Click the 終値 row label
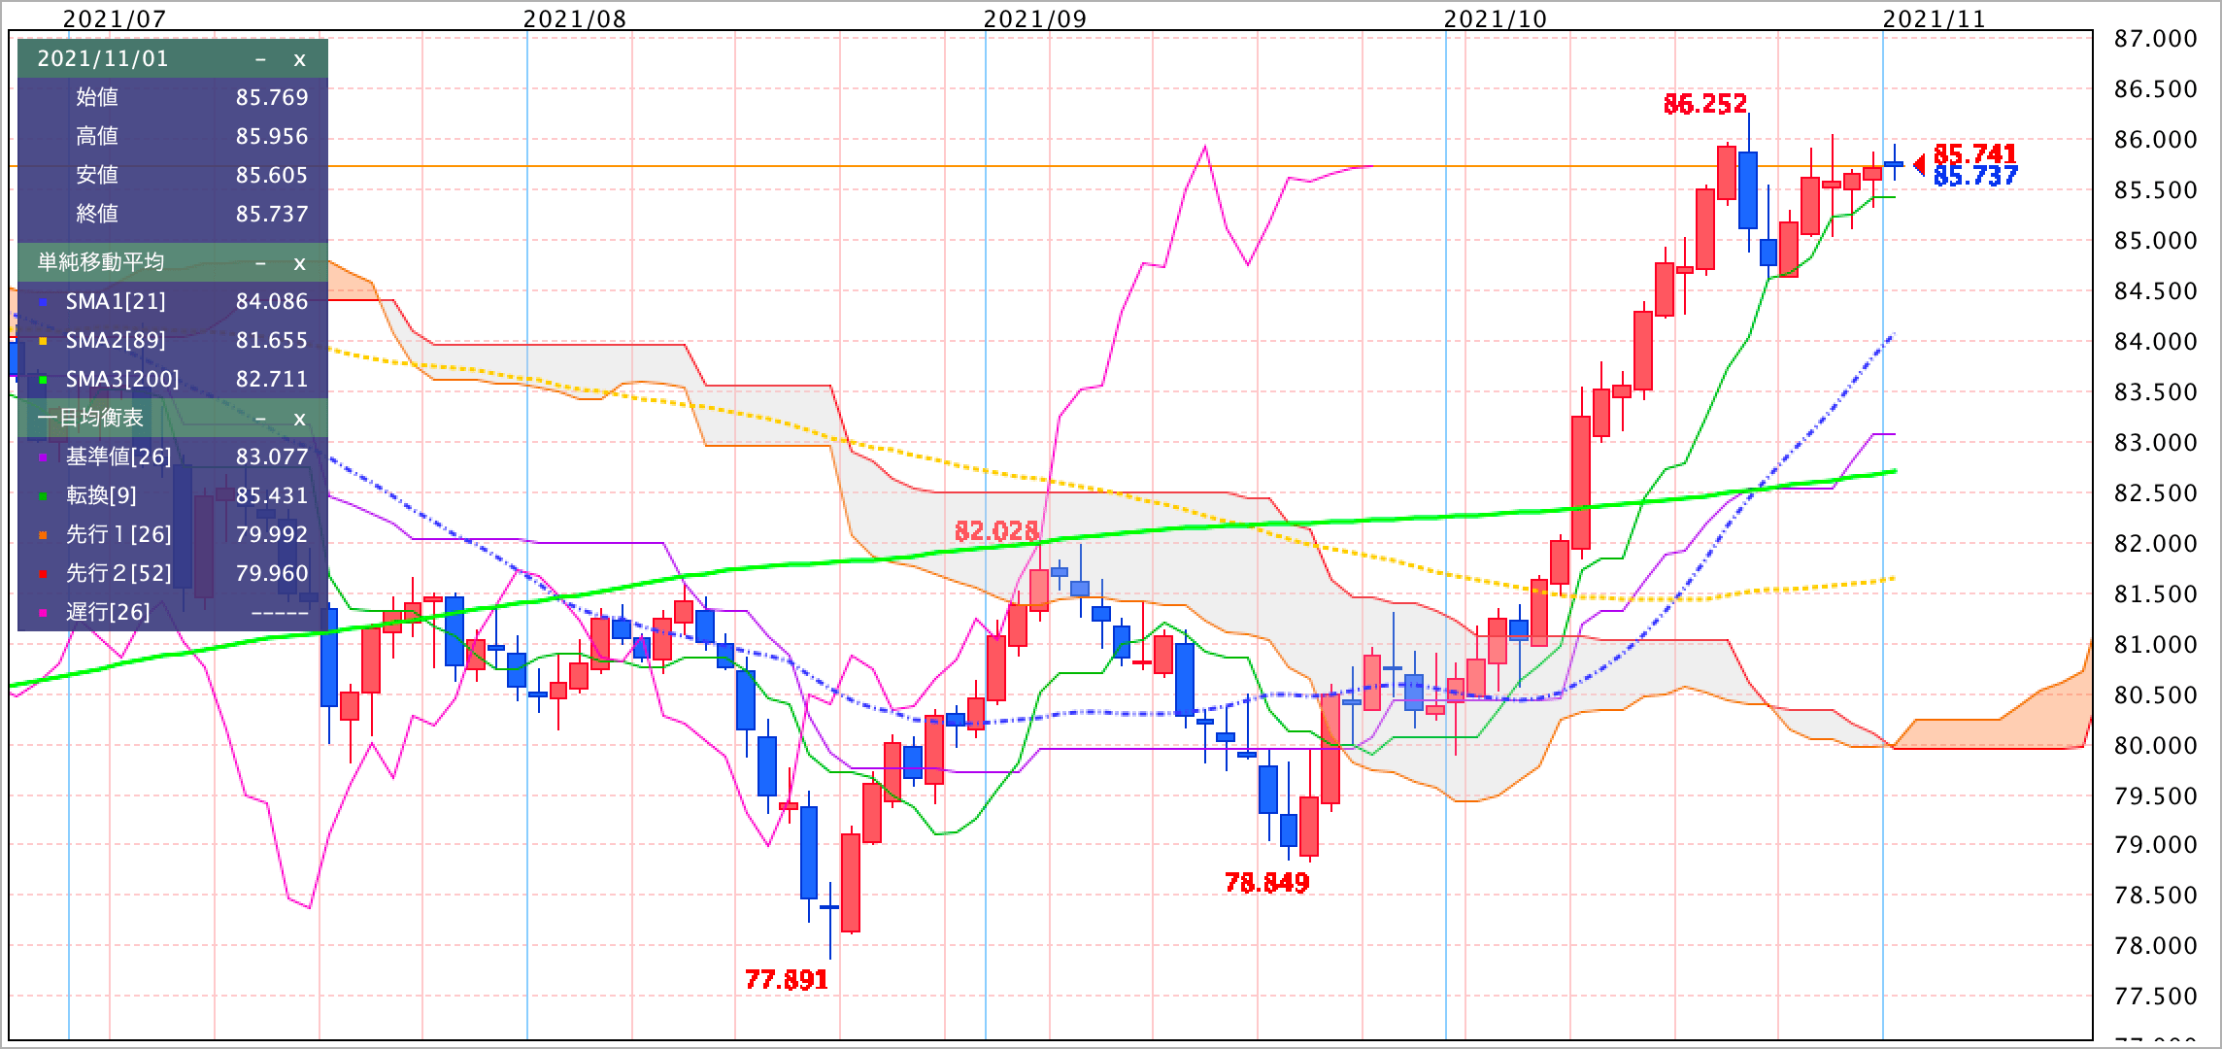Viewport: 2222px width, 1049px height. pos(97,214)
